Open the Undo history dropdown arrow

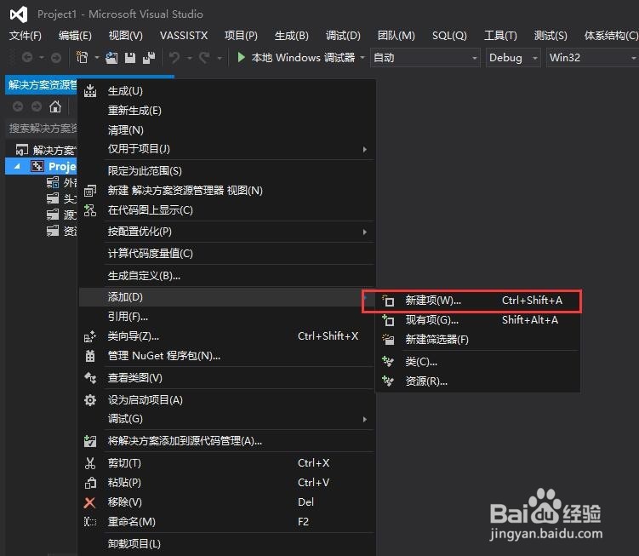pyautogui.click(x=190, y=58)
